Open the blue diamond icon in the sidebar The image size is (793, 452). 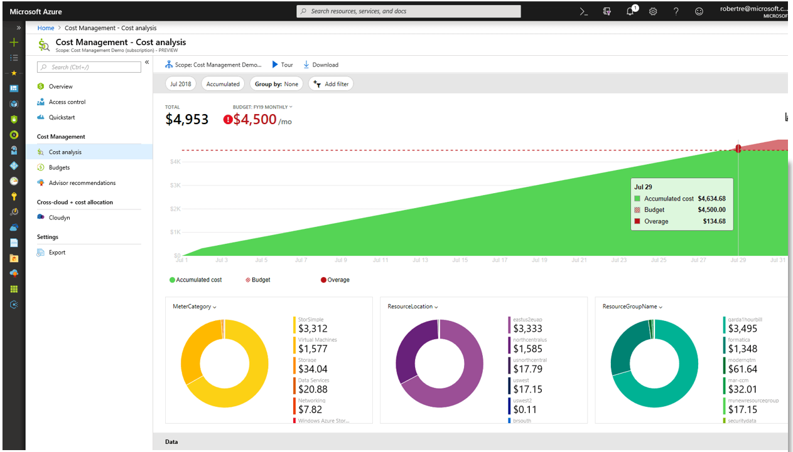[14, 166]
